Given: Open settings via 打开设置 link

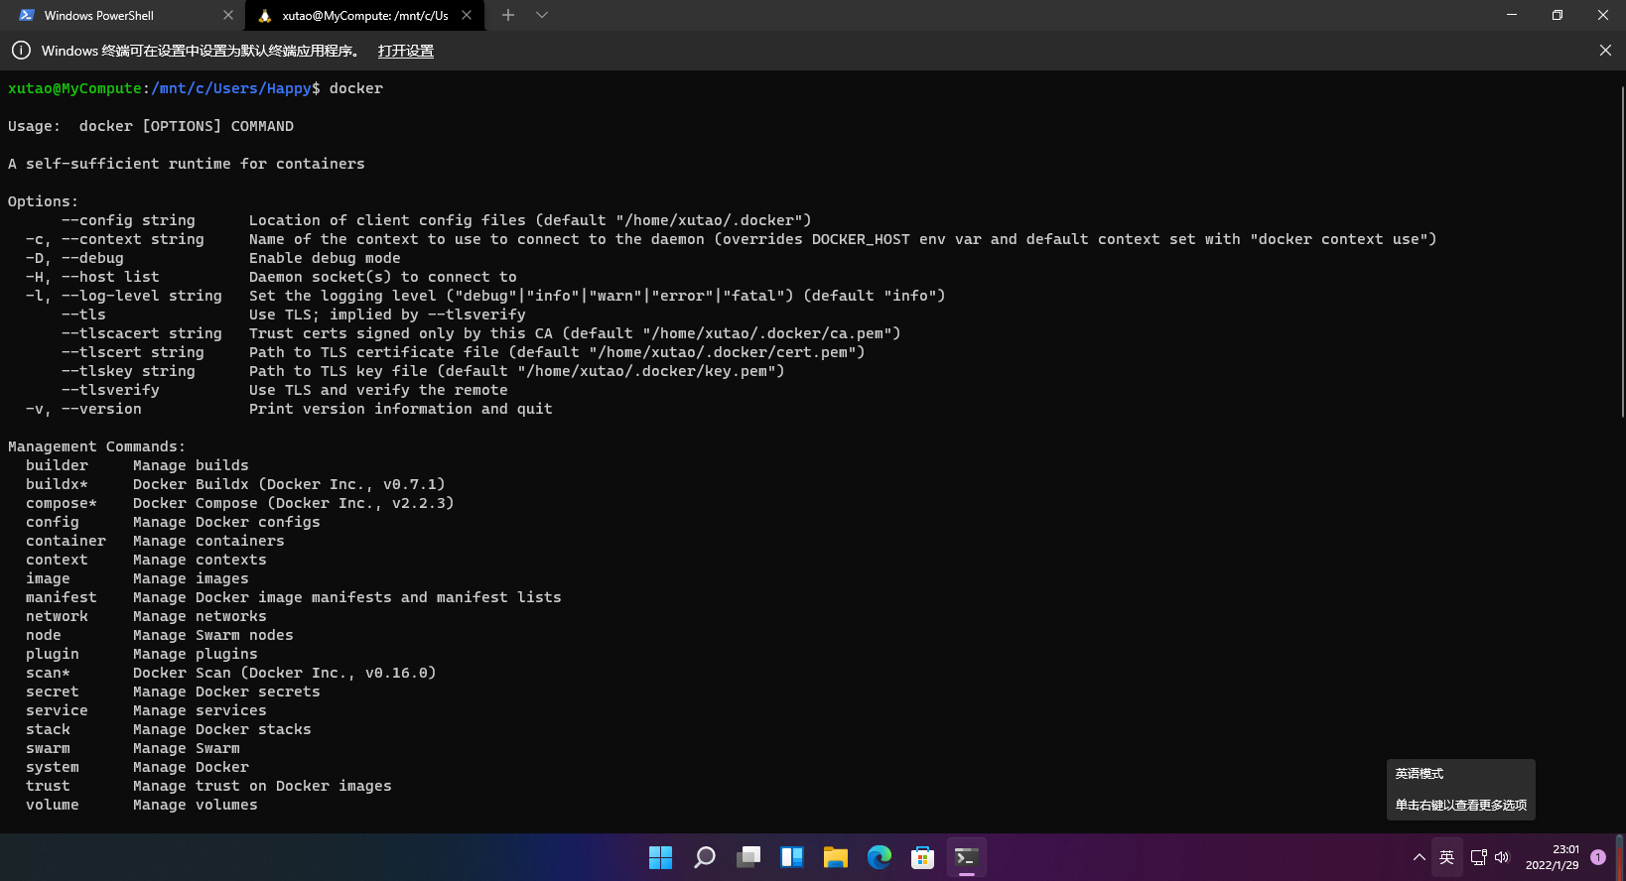Looking at the screenshot, I should 406,51.
